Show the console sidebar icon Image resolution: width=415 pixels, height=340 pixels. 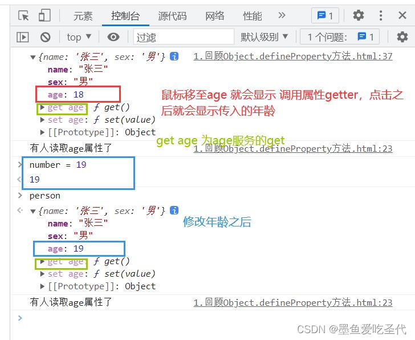[x=22, y=37]
